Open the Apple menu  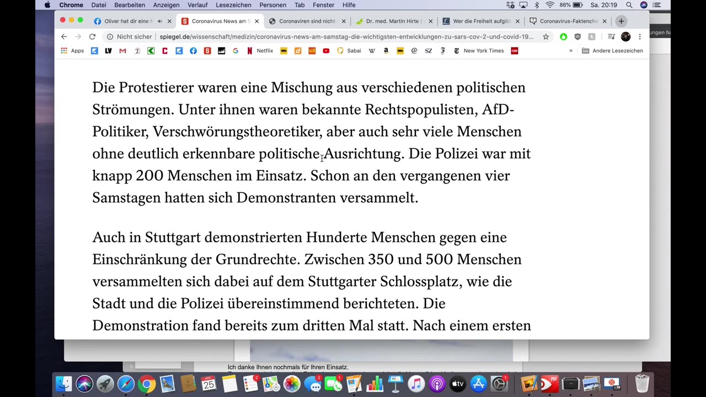47,5
